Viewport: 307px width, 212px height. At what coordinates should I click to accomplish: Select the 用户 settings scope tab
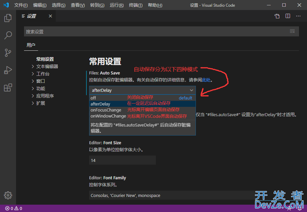pyautogui.click(x=31, y=45)
